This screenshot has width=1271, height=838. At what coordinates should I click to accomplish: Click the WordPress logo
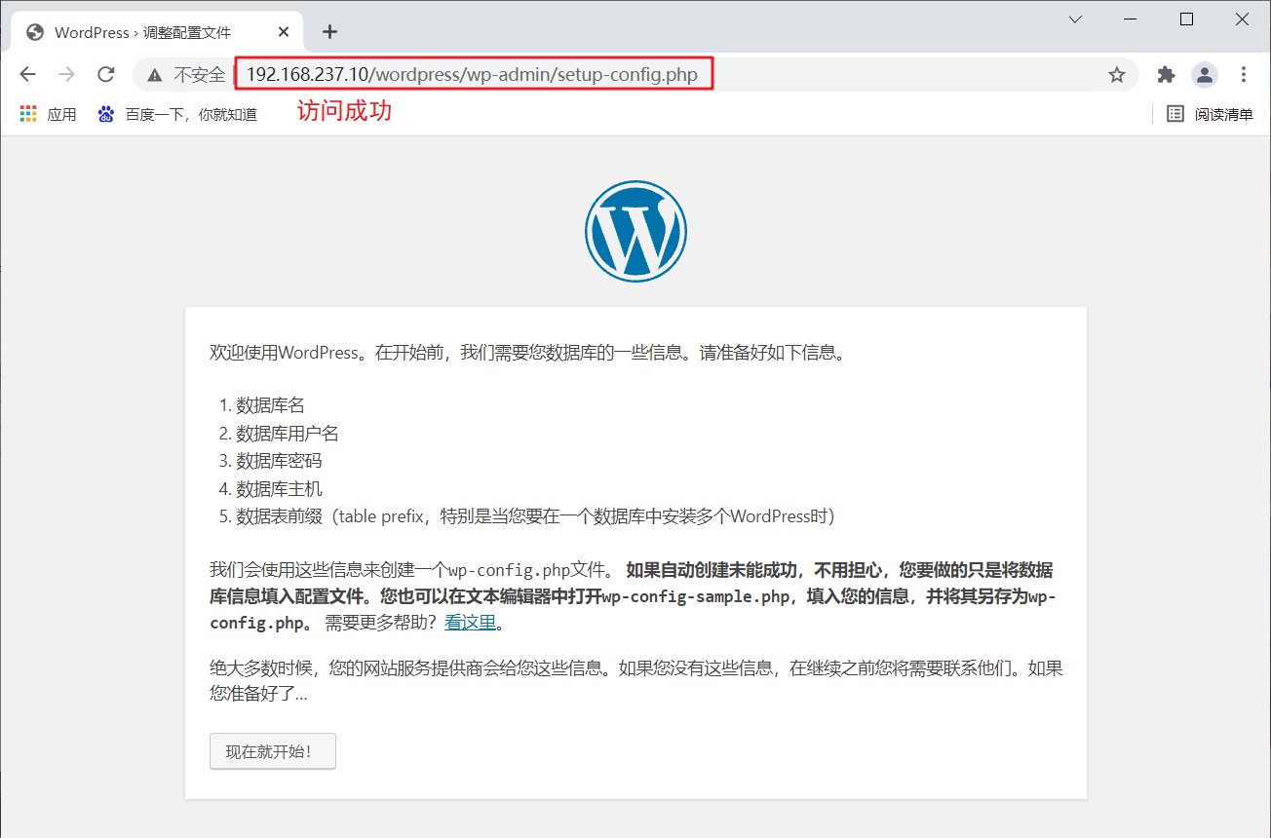pyautogui.click(x=635, y=231)
